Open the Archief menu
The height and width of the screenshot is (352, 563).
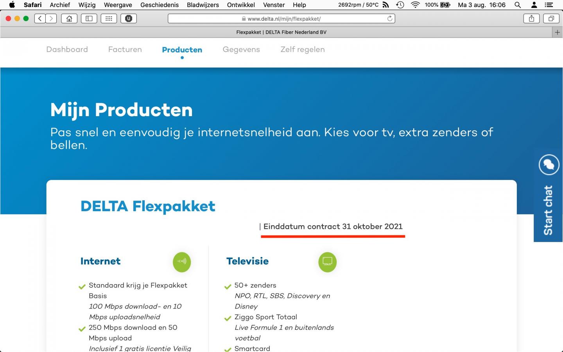[60, 5]
